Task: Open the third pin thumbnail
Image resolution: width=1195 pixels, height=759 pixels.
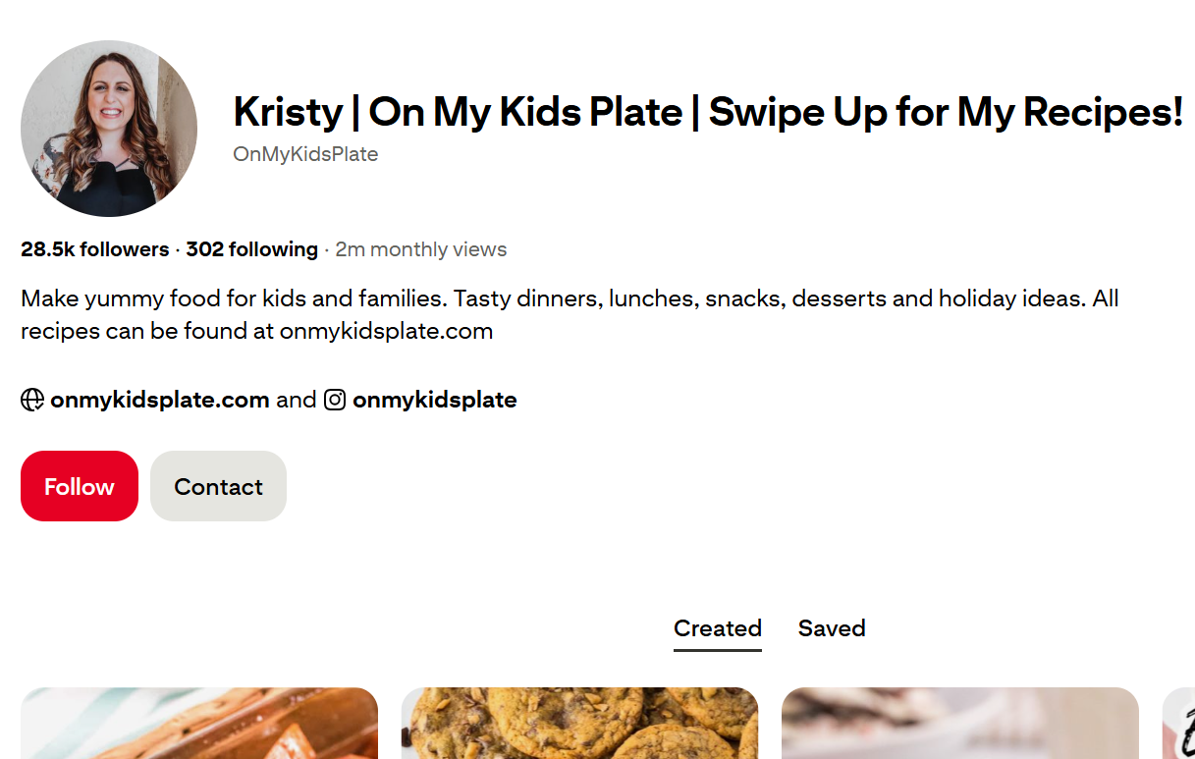Action: pyautogui.click(x=960, y=723)
